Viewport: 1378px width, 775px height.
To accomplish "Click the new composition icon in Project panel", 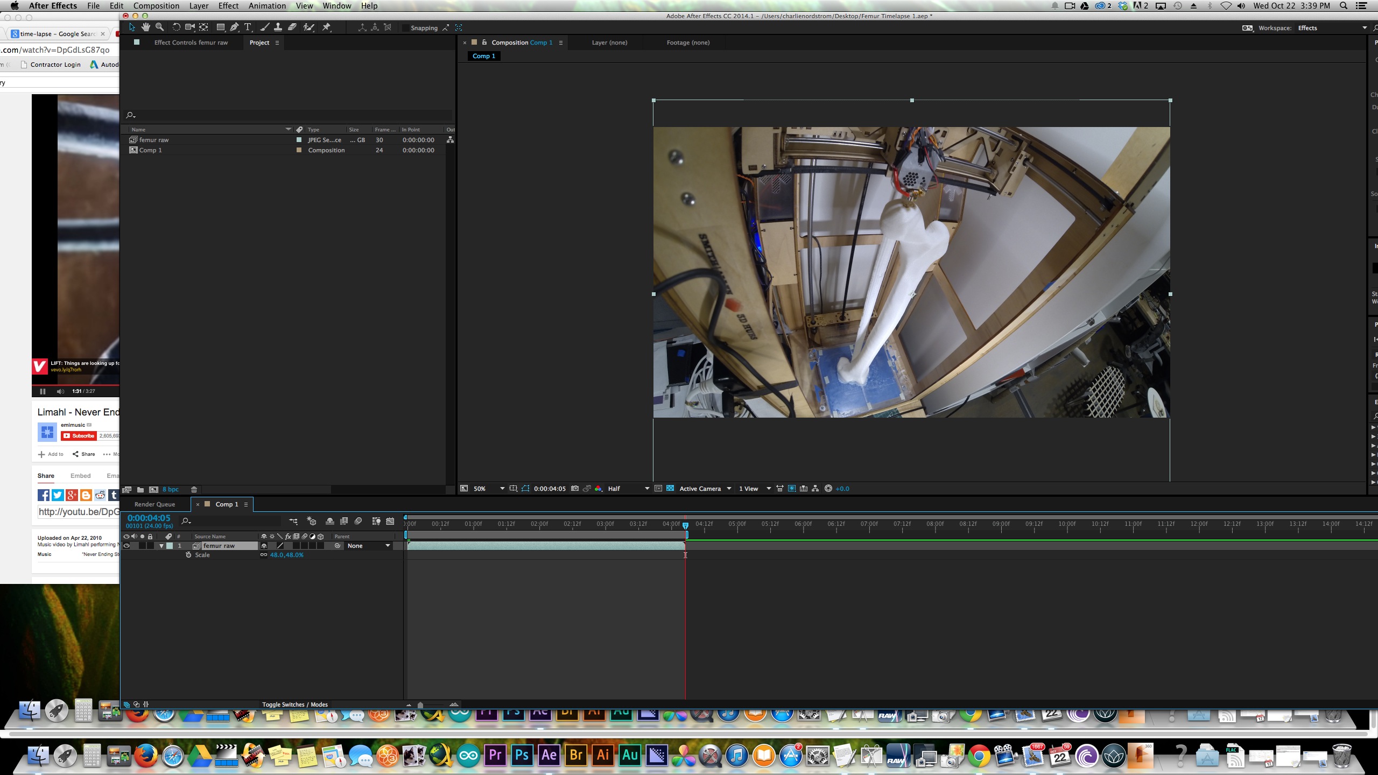I will coord(153,490).
